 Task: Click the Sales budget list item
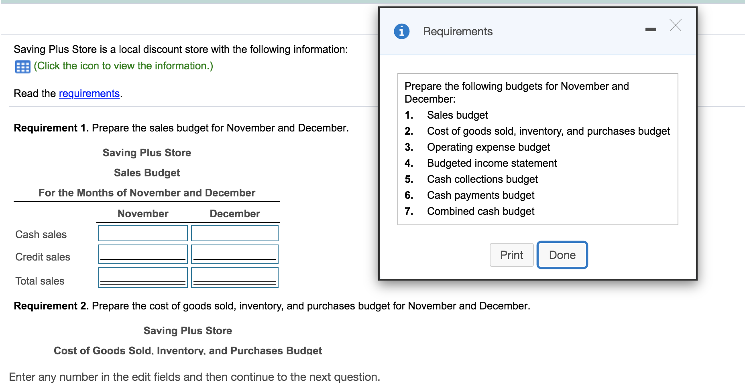[457, 115]
